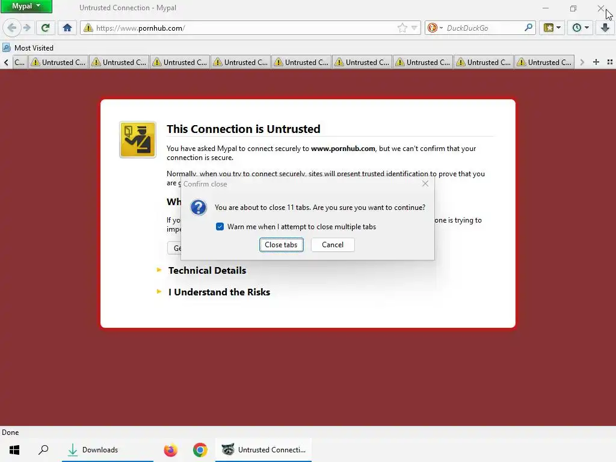Open the Downloads arrow button
616x462 pixels.
(605, 28)
